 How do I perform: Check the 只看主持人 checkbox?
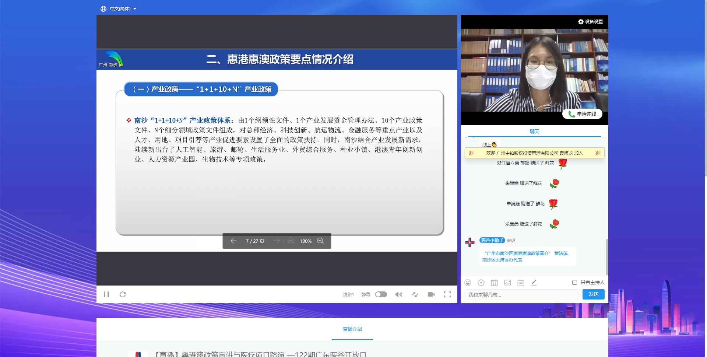coord(574,282)
